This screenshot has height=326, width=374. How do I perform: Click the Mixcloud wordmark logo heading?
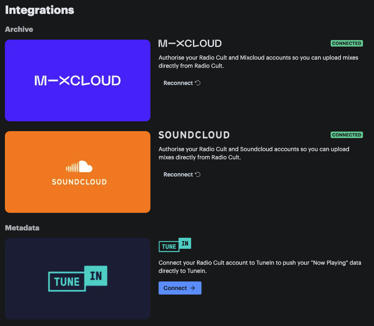point(190,43)
